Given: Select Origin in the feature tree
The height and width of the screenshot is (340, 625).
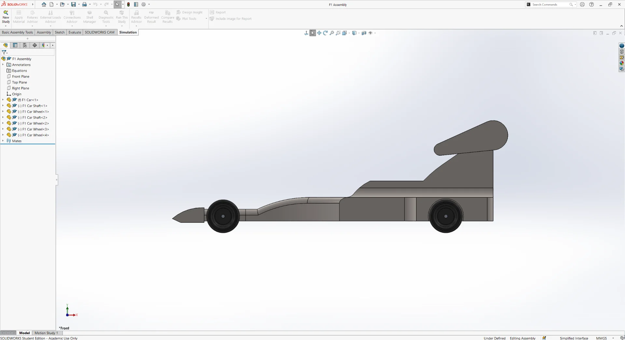Looking at the screenshot, I should click(14, 94).
